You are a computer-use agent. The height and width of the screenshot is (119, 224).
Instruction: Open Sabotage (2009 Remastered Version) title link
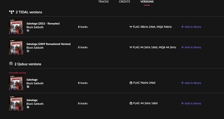tap(48, 44)
